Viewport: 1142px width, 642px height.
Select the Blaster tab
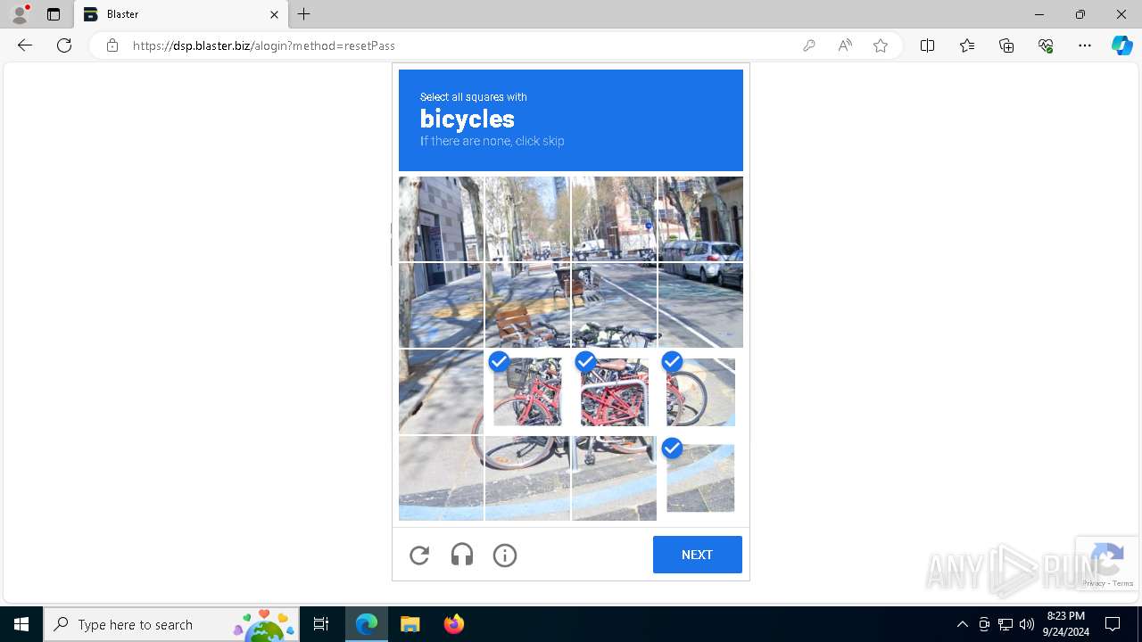coord(182,14)
